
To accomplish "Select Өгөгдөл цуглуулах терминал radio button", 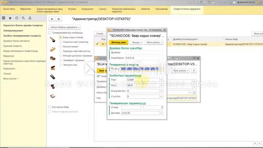I will (x=61, y=55).
